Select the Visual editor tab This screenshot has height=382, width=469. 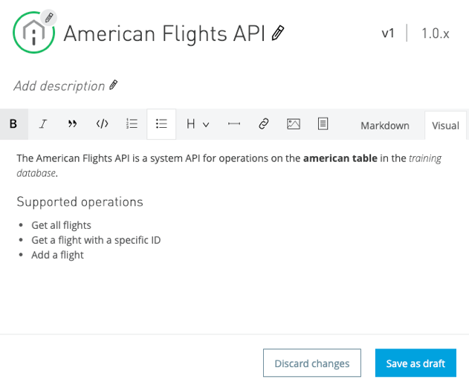(x=445, y=126)
